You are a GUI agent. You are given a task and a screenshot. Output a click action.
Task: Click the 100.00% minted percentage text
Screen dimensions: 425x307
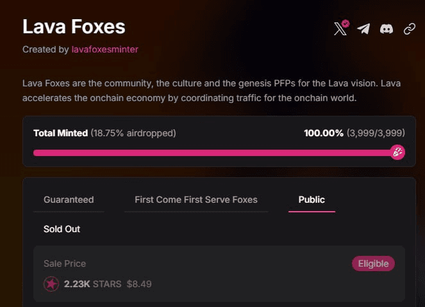pos(324,133)
